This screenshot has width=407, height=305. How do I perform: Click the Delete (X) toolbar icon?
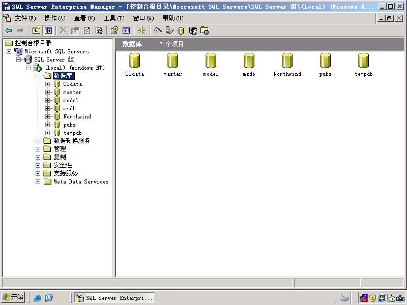point(63,30)
